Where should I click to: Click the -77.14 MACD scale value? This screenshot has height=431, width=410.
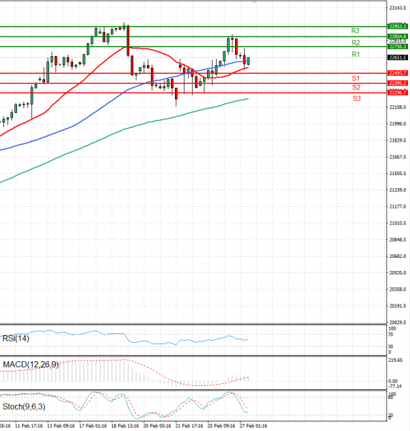click(x=395, y=387)
